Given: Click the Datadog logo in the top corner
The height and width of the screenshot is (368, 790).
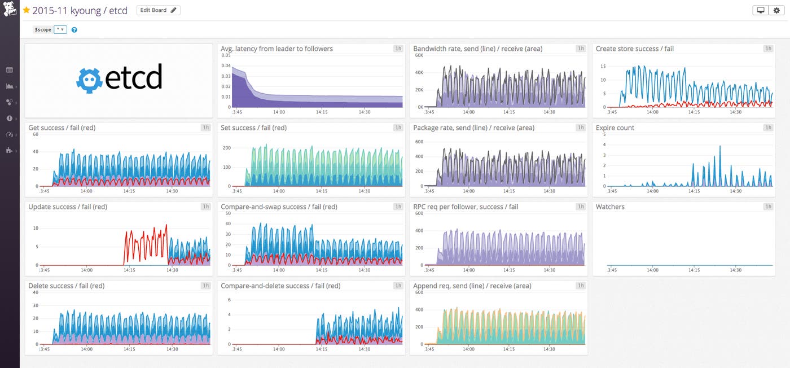Looking at the screenshot, I should coord(9,10).
